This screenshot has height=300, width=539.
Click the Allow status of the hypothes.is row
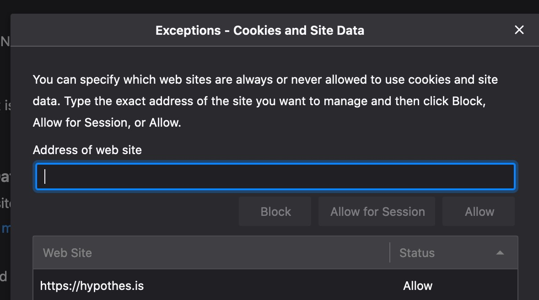point(417,285)
